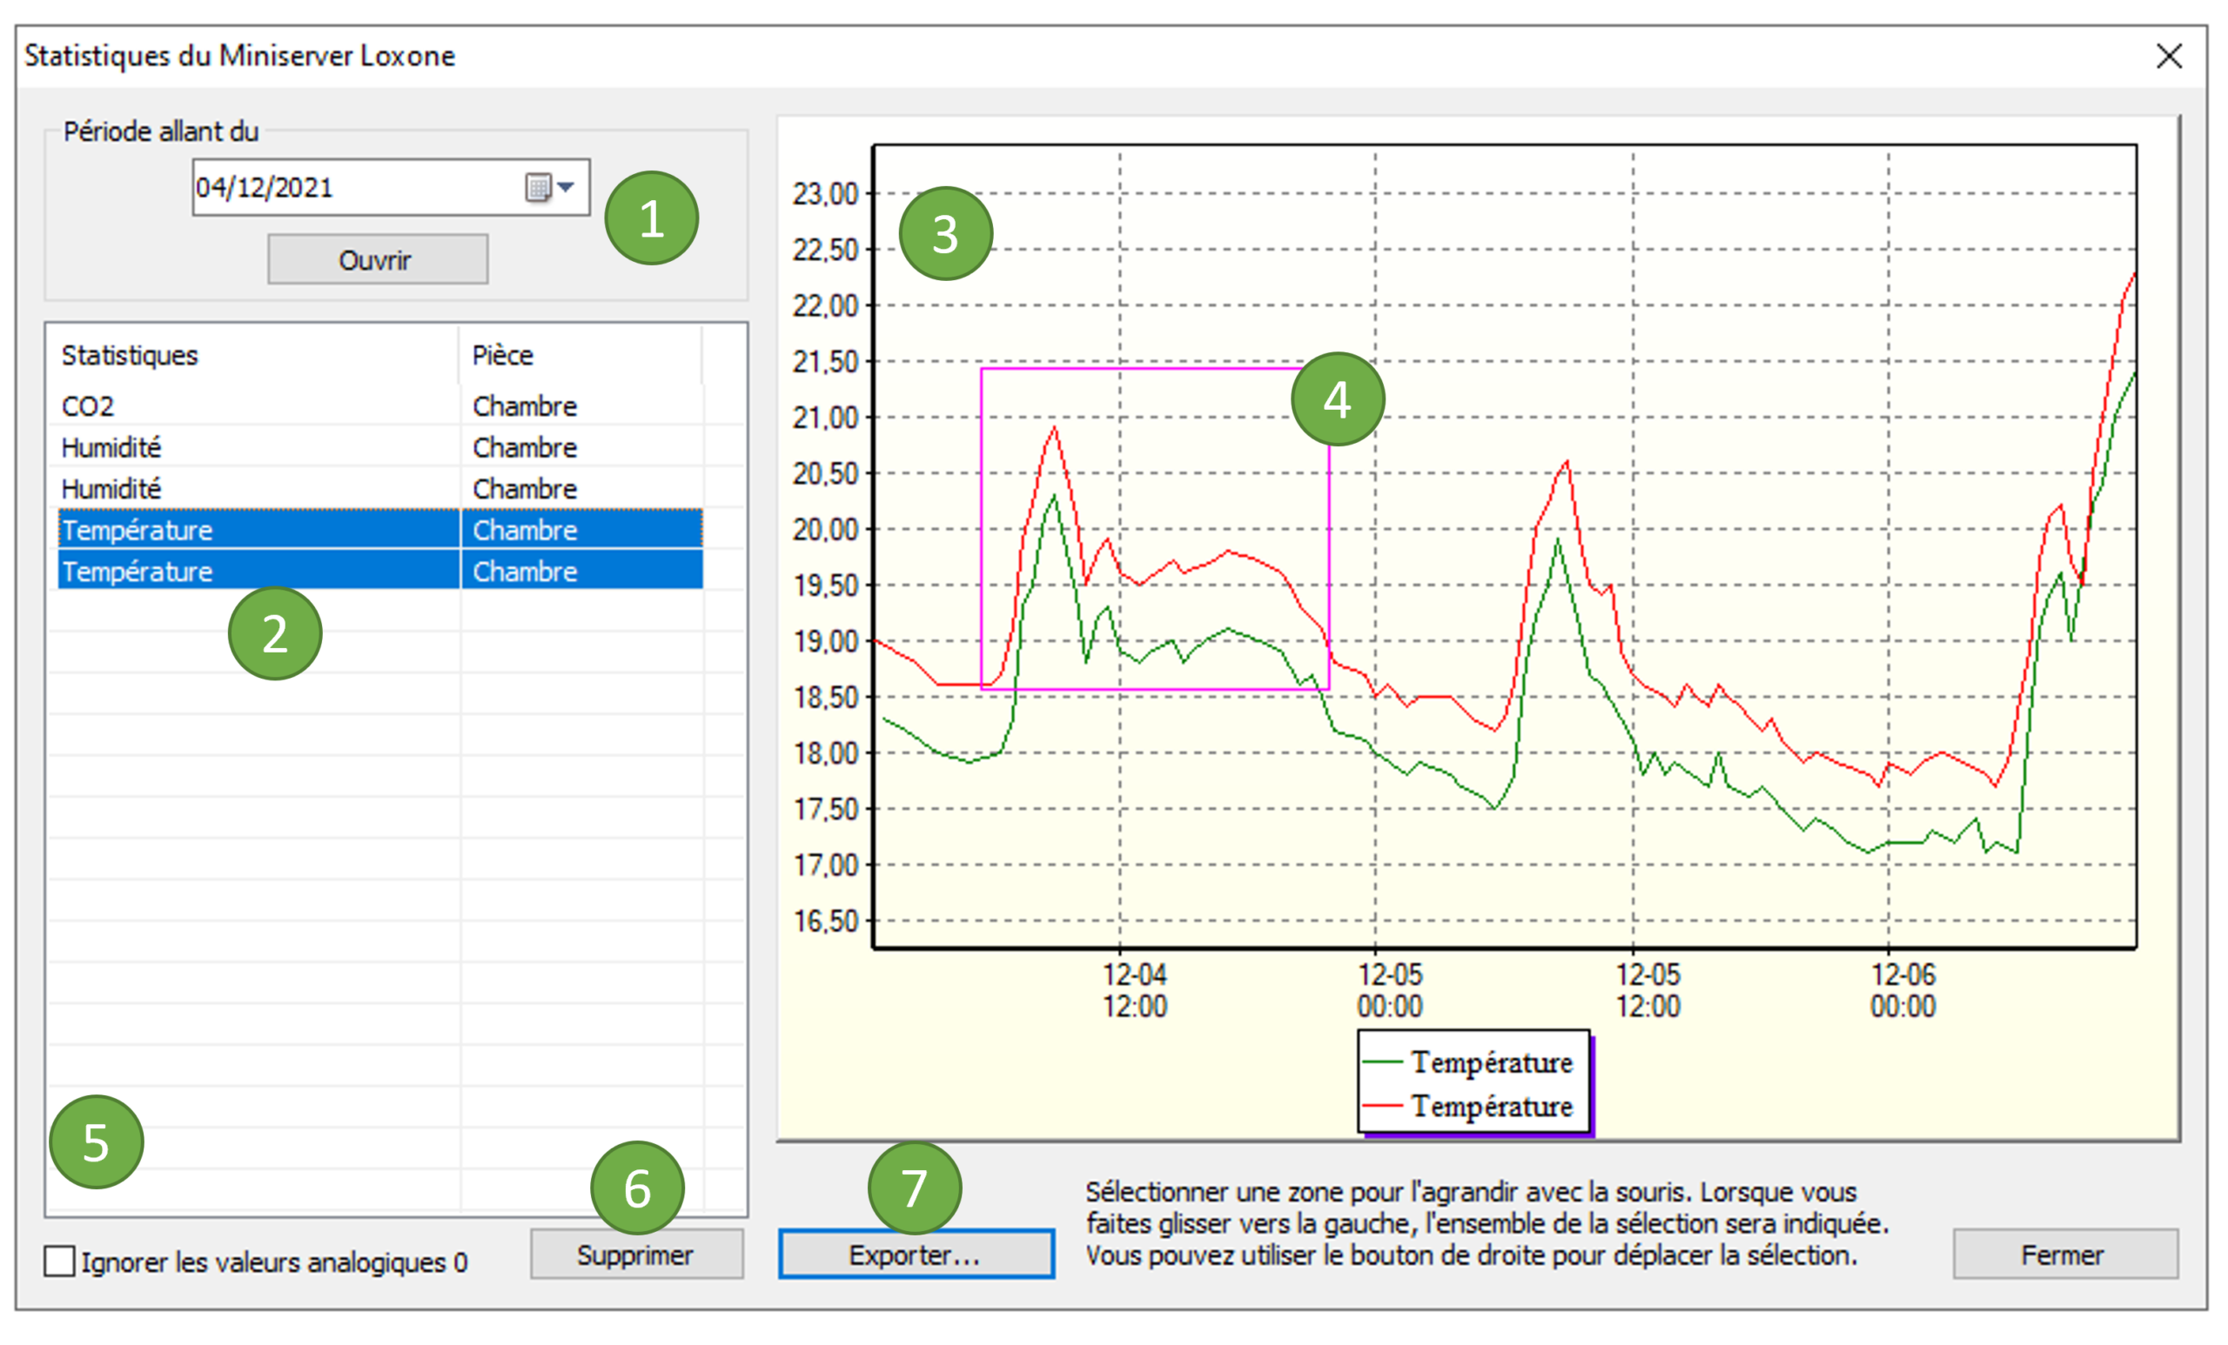Enable Ignorer les valeurs analogiques 0 checkbox
The height and width of the screenshot is (1345, 2228).
60,1260
